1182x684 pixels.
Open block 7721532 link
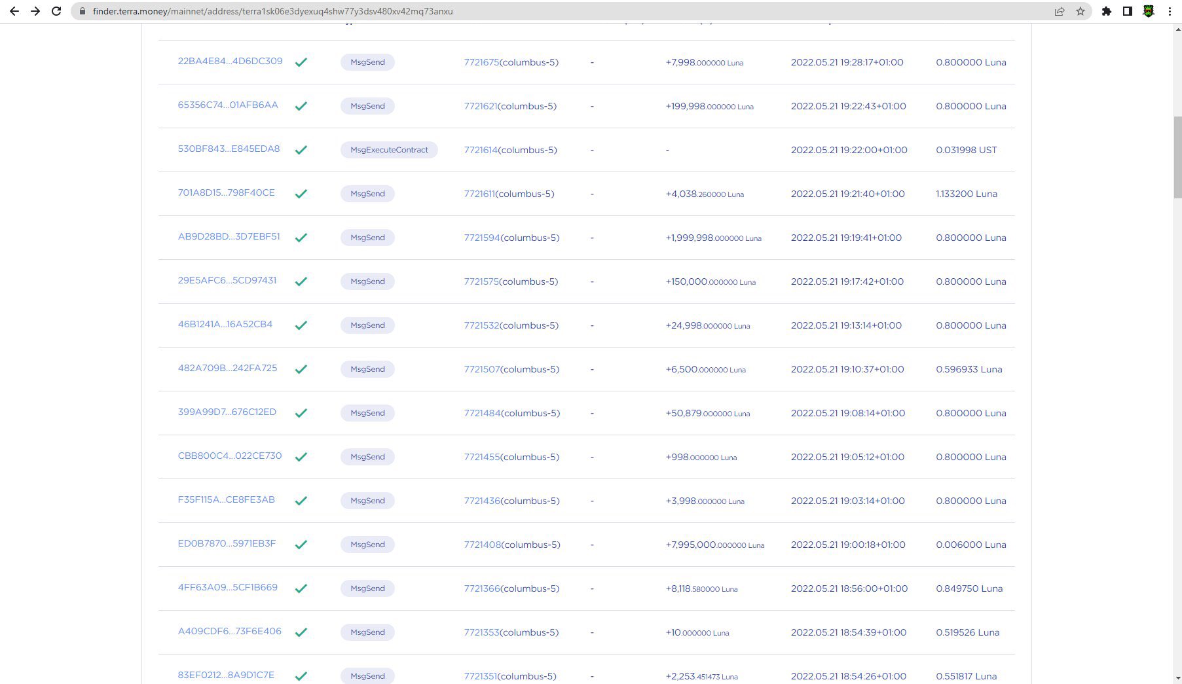click(x=481, y=325)
